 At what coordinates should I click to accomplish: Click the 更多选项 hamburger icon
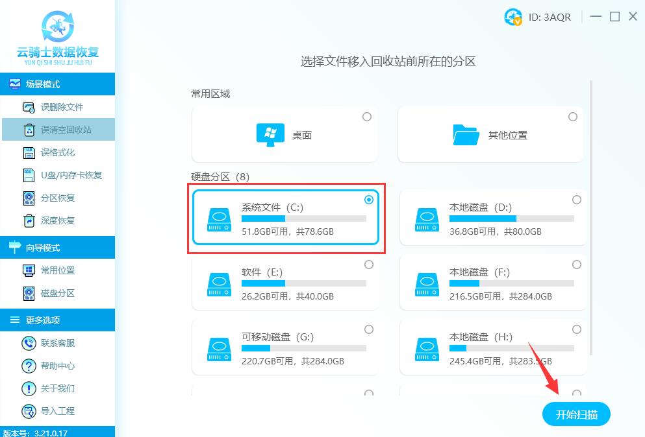15,320
